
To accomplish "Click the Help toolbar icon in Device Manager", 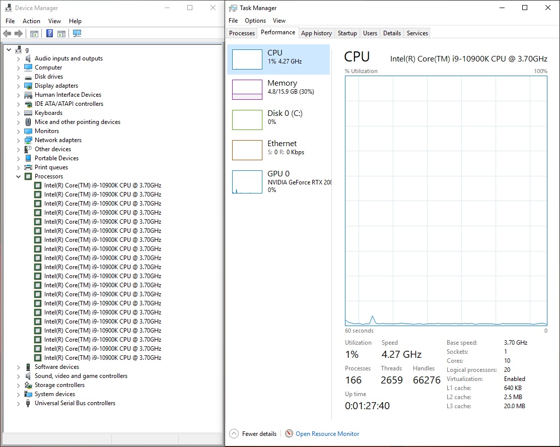I will [50, 34].
